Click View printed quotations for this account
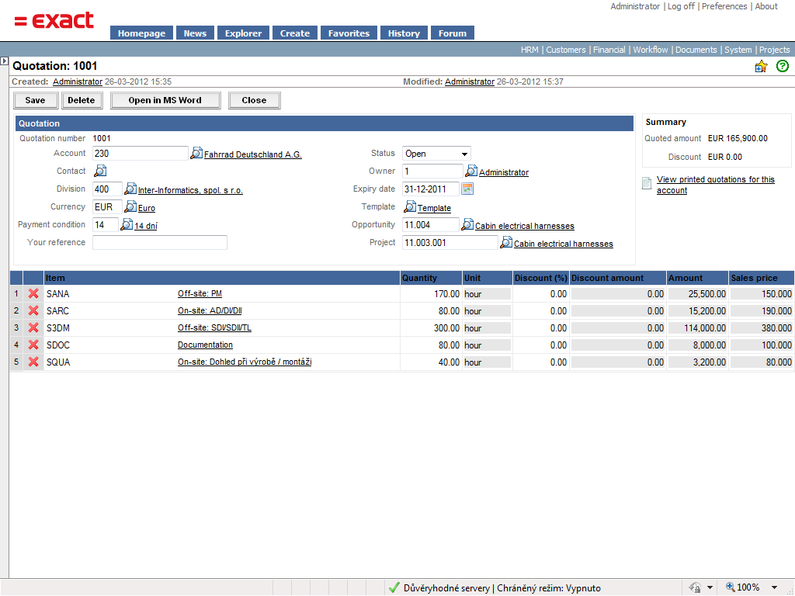Image resolution: width=795 pixels, height=596 pixels. [715, 185]
